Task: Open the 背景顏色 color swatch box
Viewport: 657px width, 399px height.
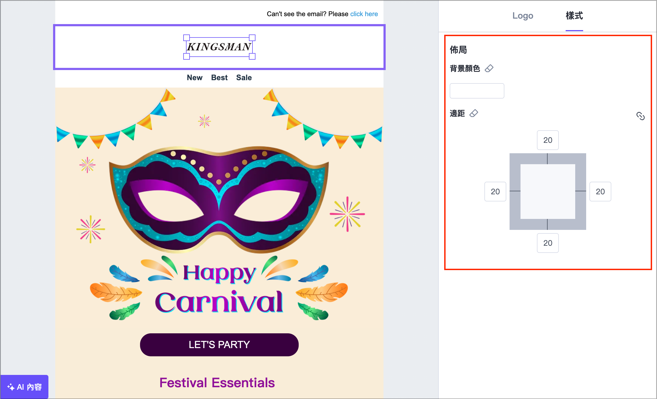Action: pyautogui.click(x=477, y=91)
